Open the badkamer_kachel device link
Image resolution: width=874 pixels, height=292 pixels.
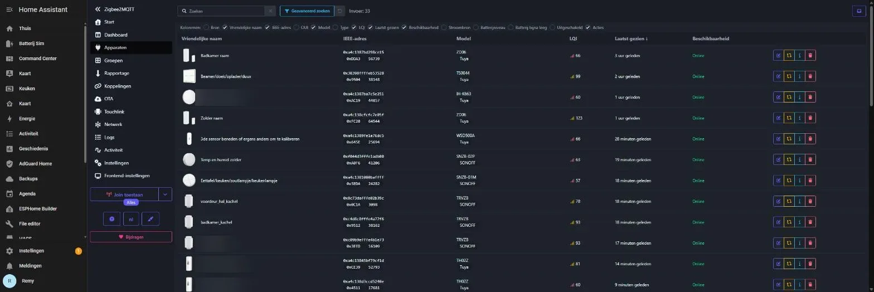tap(216, 222)
